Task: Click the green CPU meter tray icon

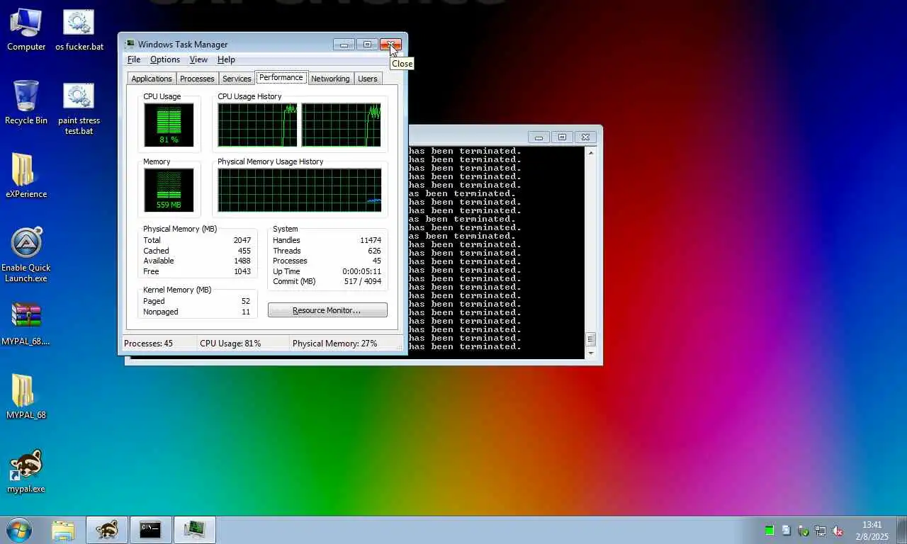Action: (770, 531)
